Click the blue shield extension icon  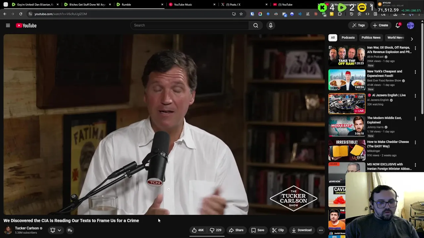[x=252, y=14]
